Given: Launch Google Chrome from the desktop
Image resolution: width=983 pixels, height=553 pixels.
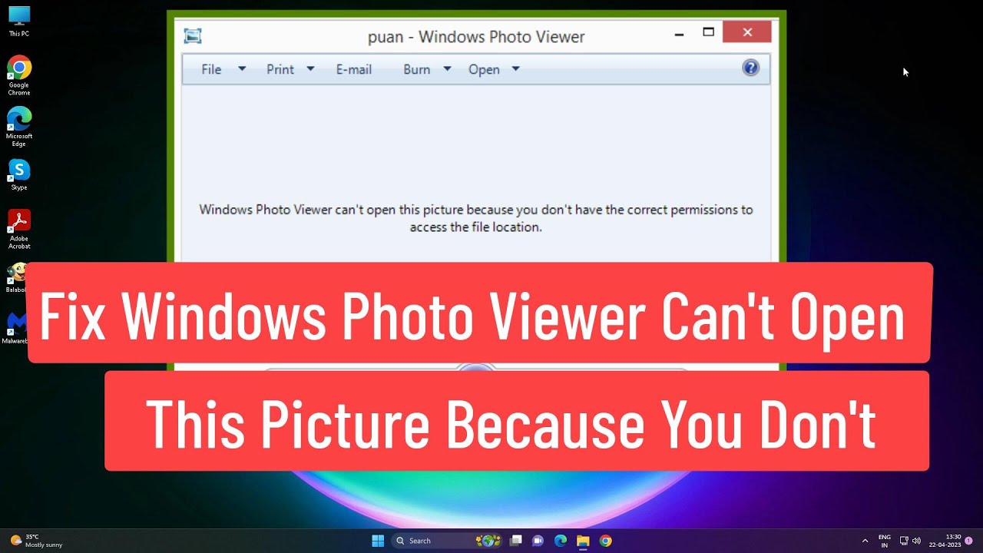Looking at the screenshot, I should 19,75.
